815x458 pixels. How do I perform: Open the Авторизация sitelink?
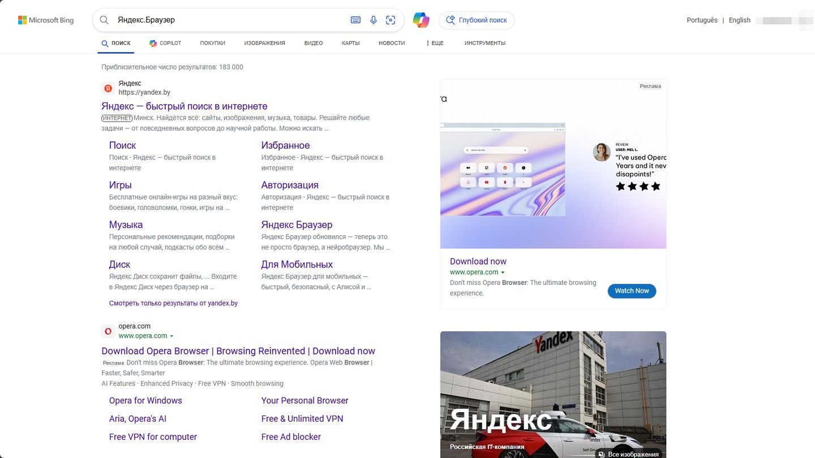290,185
